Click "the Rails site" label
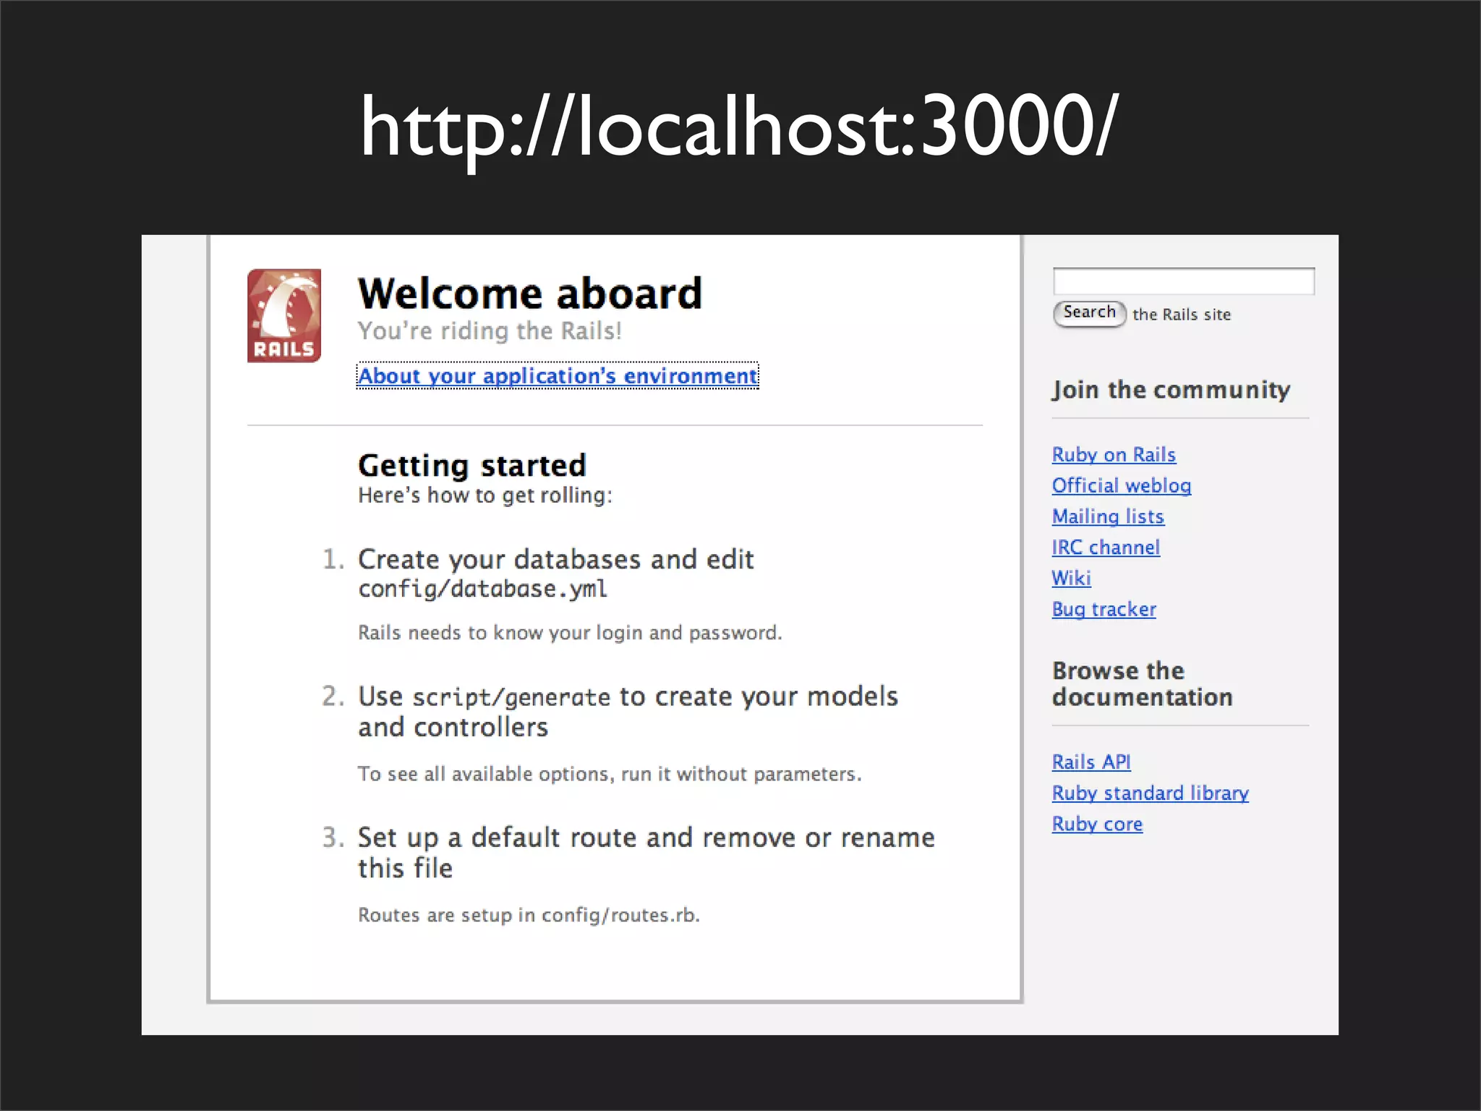 coord(1182,315)
